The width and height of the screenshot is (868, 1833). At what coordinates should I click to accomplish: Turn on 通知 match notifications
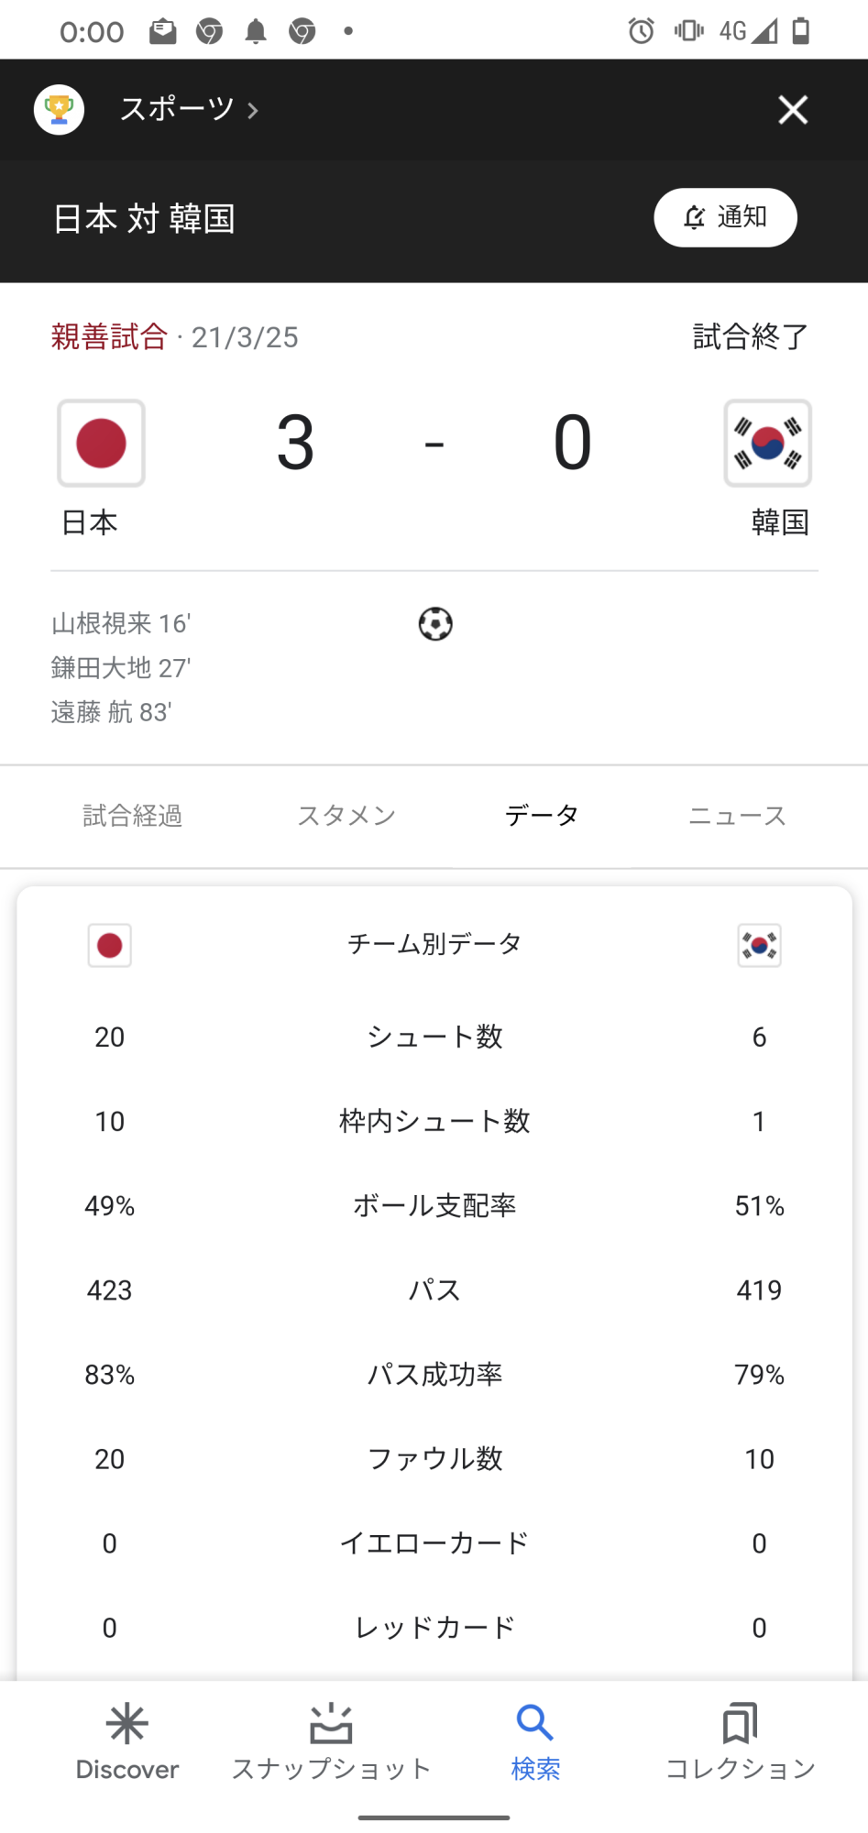725,218
